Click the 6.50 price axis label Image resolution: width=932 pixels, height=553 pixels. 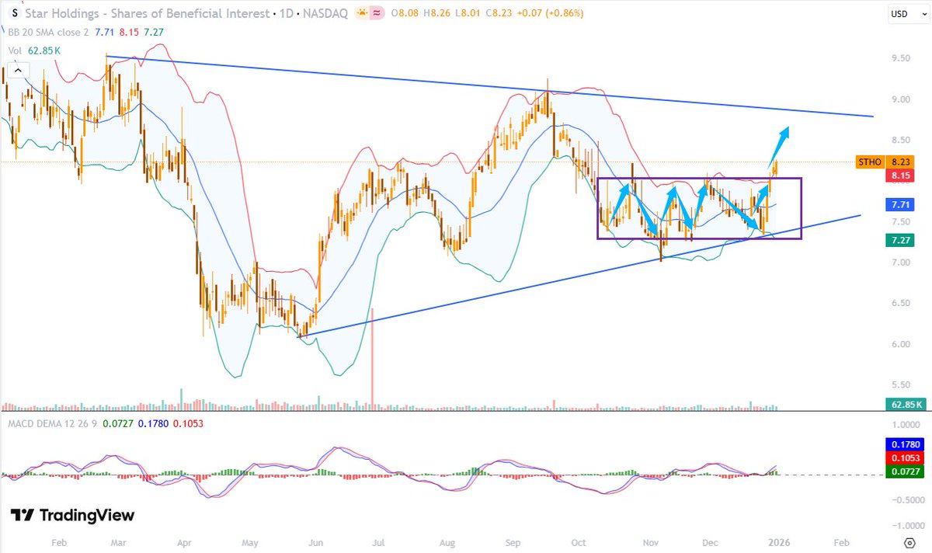pos(900,303)
